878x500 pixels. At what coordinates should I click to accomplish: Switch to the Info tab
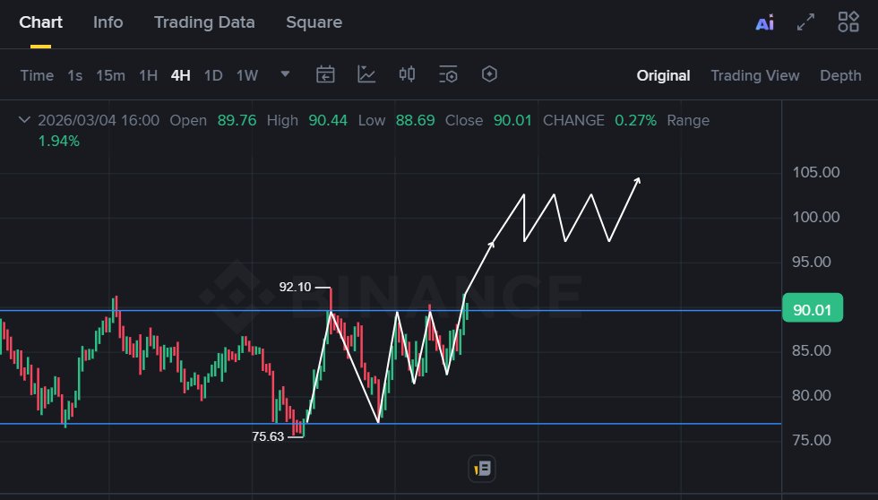coord(108,22)
